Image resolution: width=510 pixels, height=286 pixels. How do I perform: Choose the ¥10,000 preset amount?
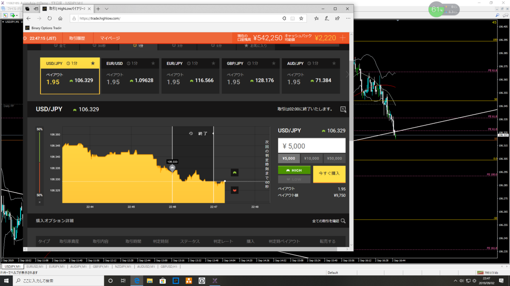point(312,158)
